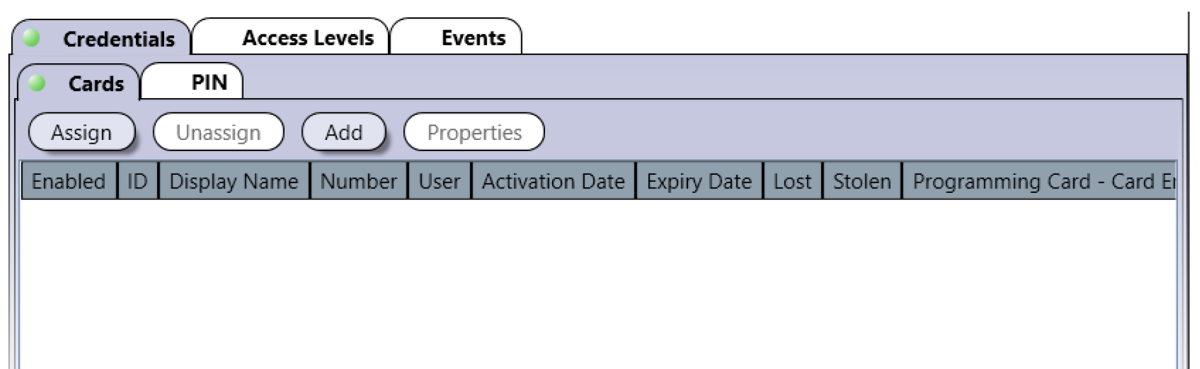Sort by the Activation Date column
Image resolution: width=1200 pixels, height=369 pixels.
coord(553,181)
